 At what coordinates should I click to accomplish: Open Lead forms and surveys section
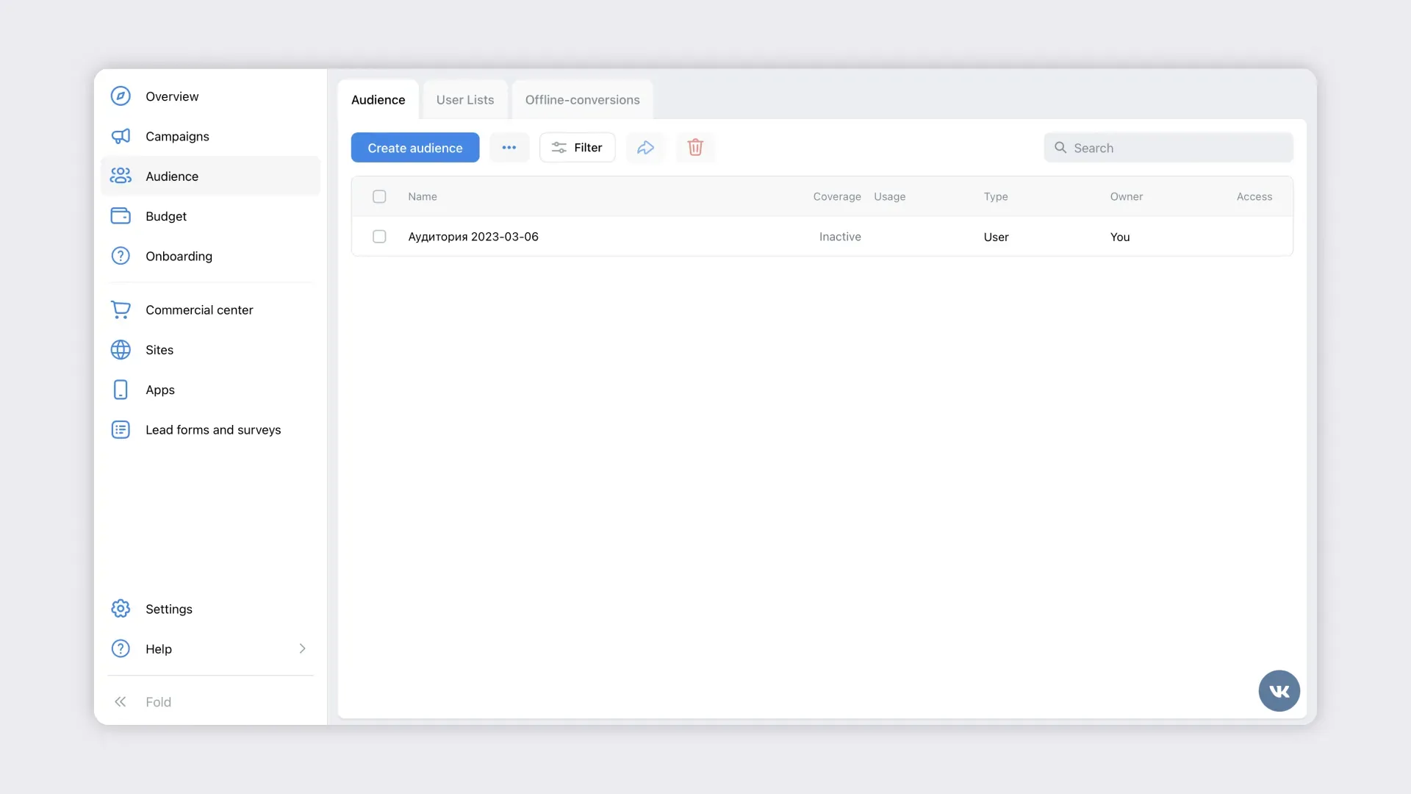213,430
